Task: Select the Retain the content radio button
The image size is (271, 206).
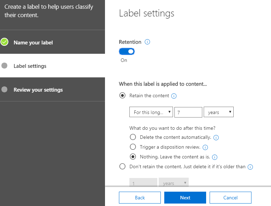Action: tap(122, 95)
